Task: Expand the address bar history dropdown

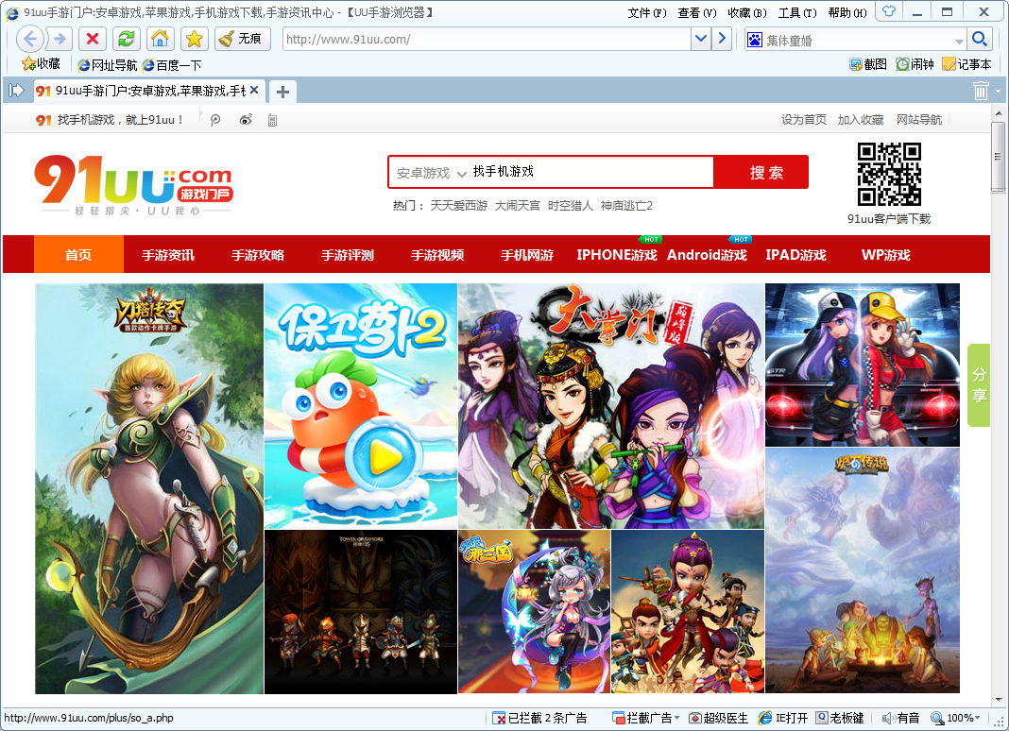Action: coord(701,40)
